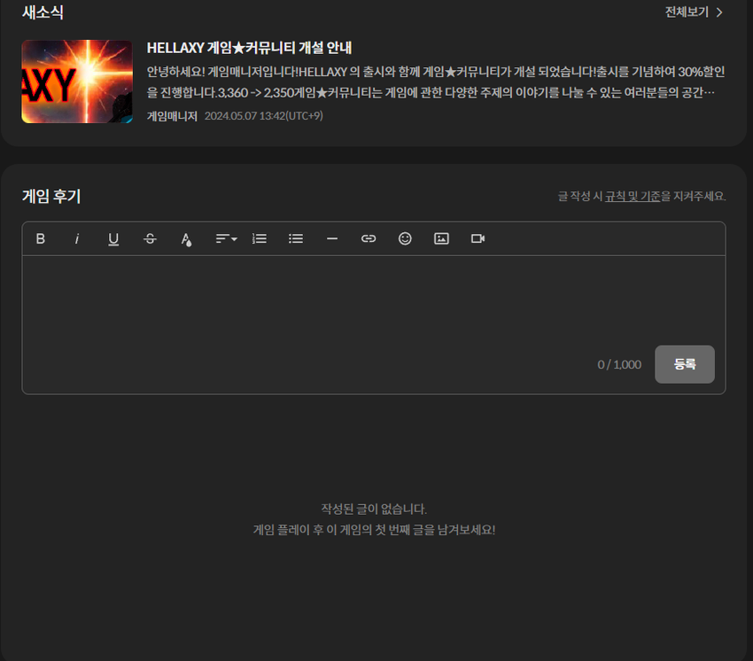Click the HELLAXY news thumbnail image
The image size is (753, 661).
[x=77, y=82]
